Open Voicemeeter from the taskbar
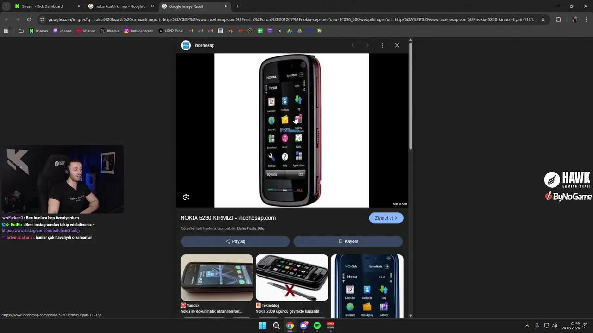Viewport: 593px width, 333px height. [331, 326]
